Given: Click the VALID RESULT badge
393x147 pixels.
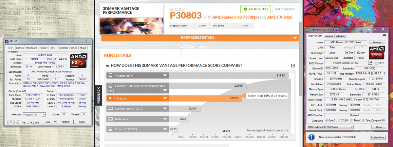Looking at the screenshot, I should (x=255, y=9).
